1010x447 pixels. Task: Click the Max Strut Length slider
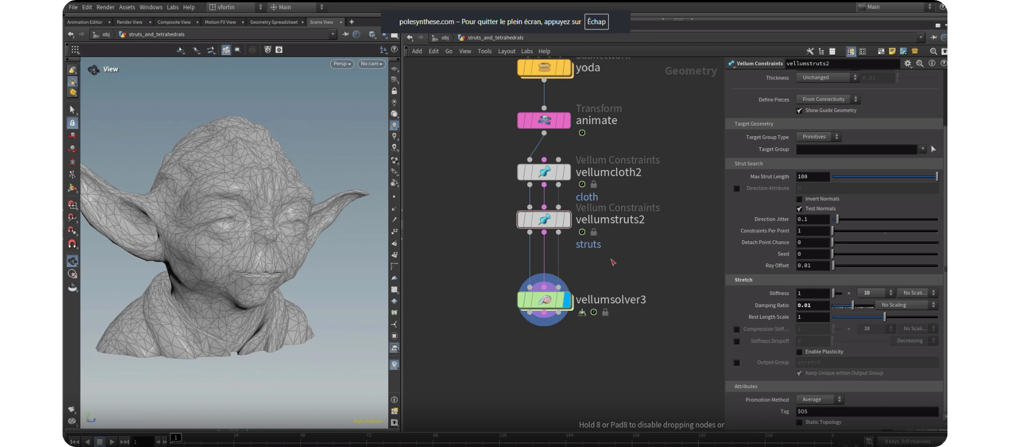(885, 177)
